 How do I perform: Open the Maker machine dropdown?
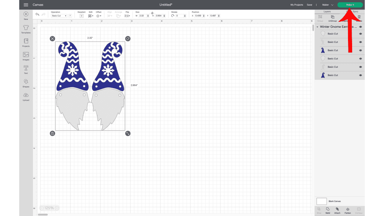(328, 5)
